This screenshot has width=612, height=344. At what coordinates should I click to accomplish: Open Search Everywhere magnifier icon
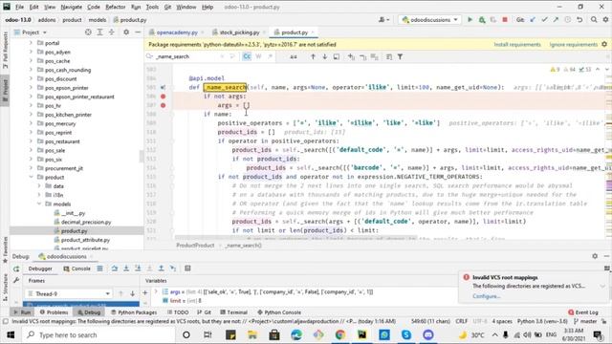tap(594, 19)
